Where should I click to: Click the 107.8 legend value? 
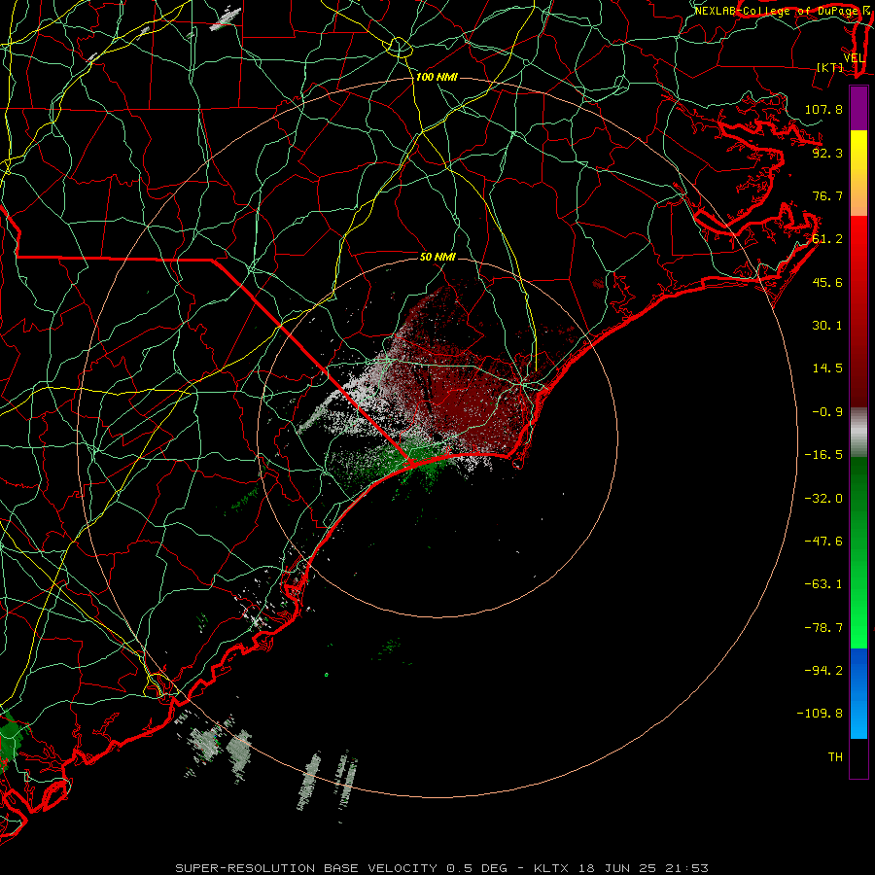823,109
